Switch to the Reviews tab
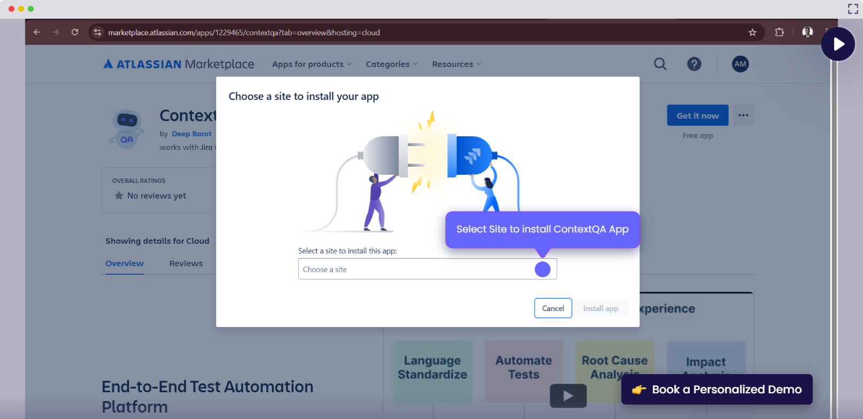 186,263
